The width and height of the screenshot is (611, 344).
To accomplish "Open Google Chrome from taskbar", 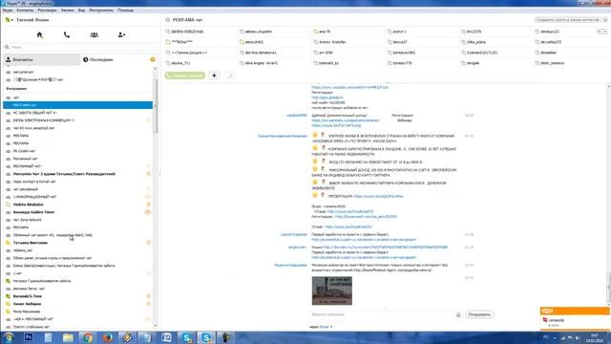I will point(88,337).
